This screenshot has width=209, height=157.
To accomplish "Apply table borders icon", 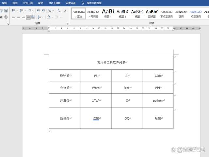I will pos(56,17).
